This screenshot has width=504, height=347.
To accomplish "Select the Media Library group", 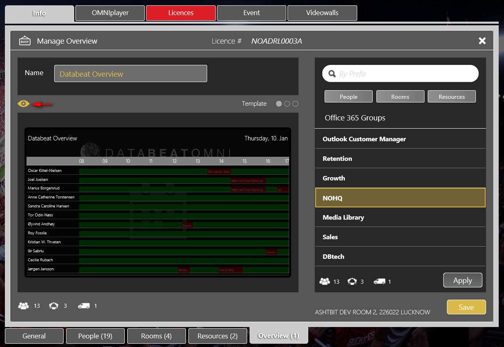I will 400,217.
